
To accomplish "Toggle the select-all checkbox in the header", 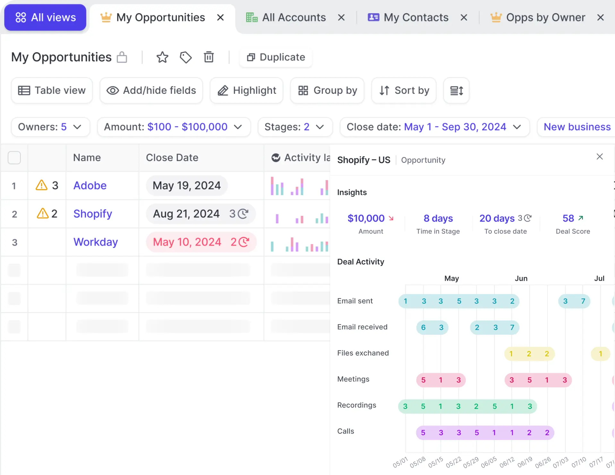I will [14, 157].
